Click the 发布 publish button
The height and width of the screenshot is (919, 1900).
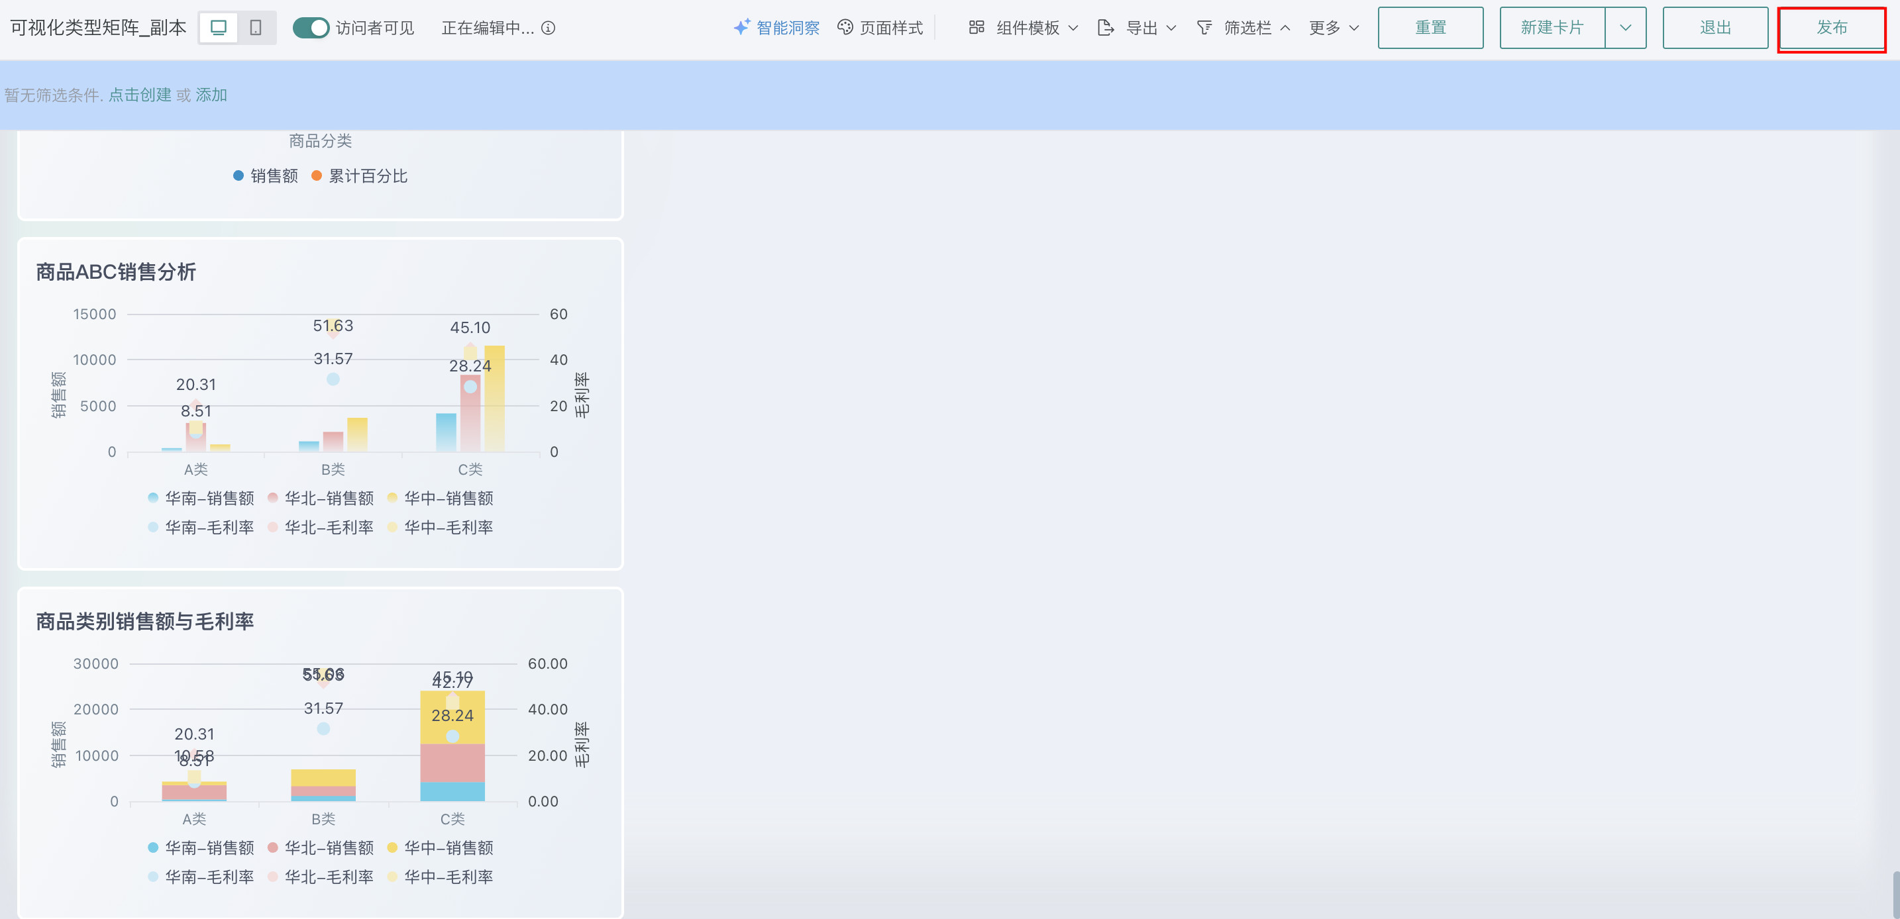(1831, 28)
